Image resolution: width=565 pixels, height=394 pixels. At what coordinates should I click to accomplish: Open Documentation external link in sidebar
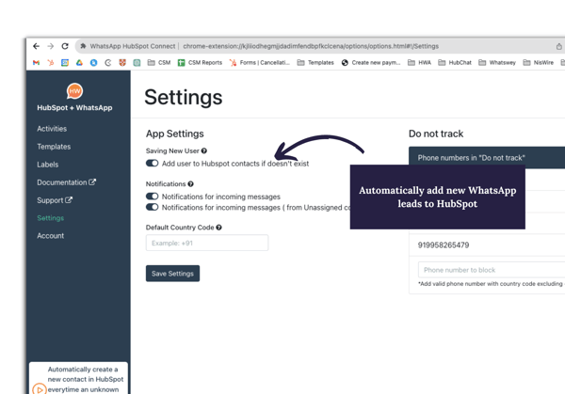tap(66, 182)
